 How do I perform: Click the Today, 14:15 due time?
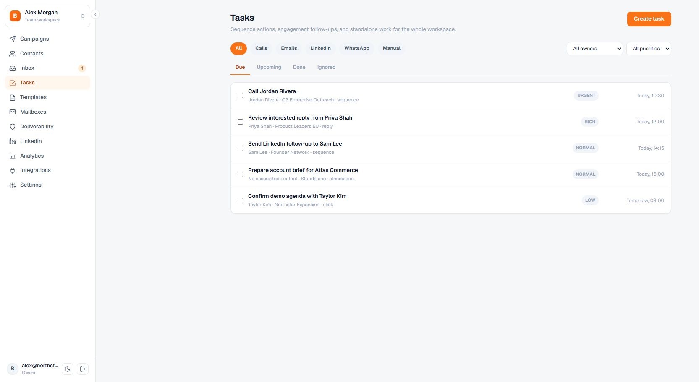pyautogui.click(x=651, y=148)
